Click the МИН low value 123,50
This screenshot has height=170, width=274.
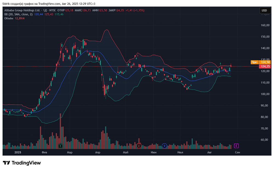click(103, 10)
